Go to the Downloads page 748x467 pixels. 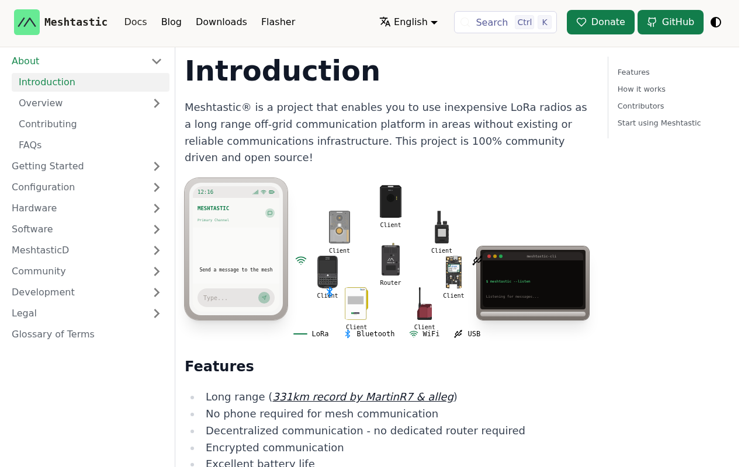[221, 22]
